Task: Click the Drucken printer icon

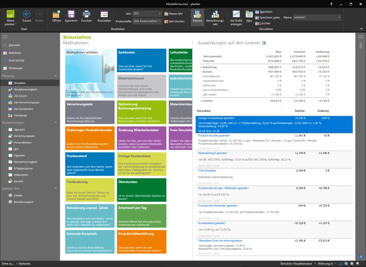Action: pyautogui.click(x=86, y=14)
